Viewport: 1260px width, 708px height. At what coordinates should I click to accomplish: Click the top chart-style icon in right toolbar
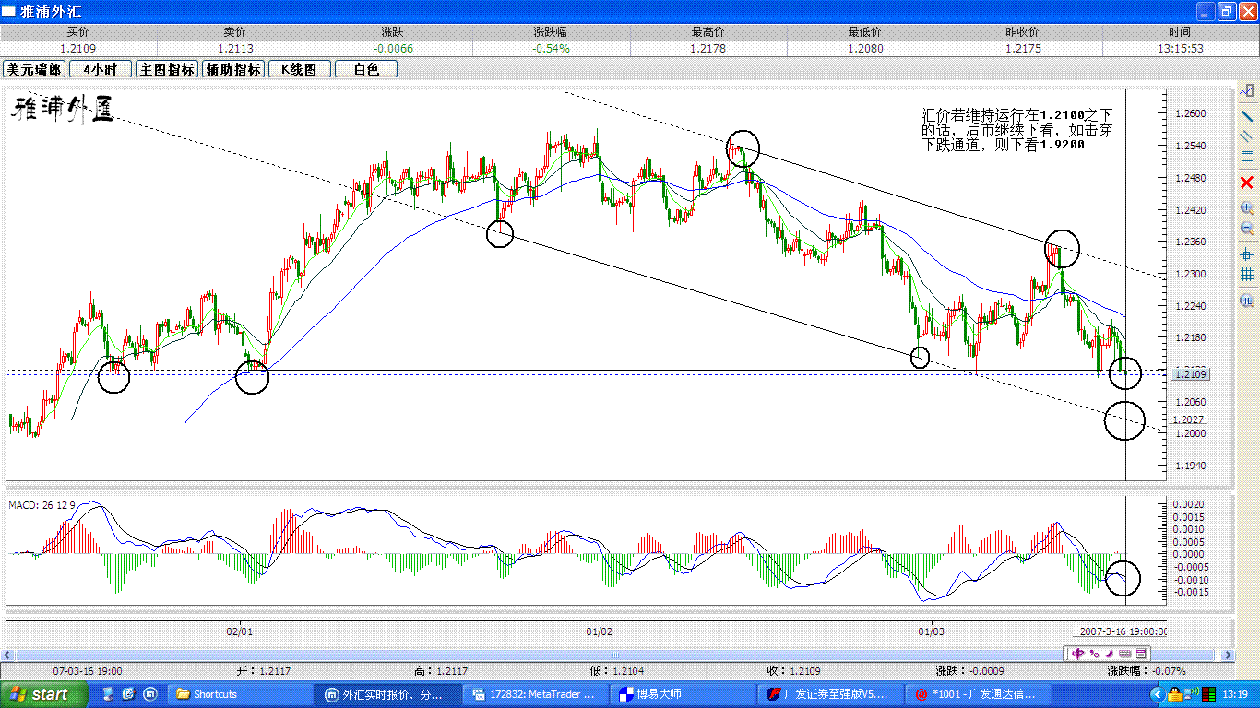pos(1247,89)
